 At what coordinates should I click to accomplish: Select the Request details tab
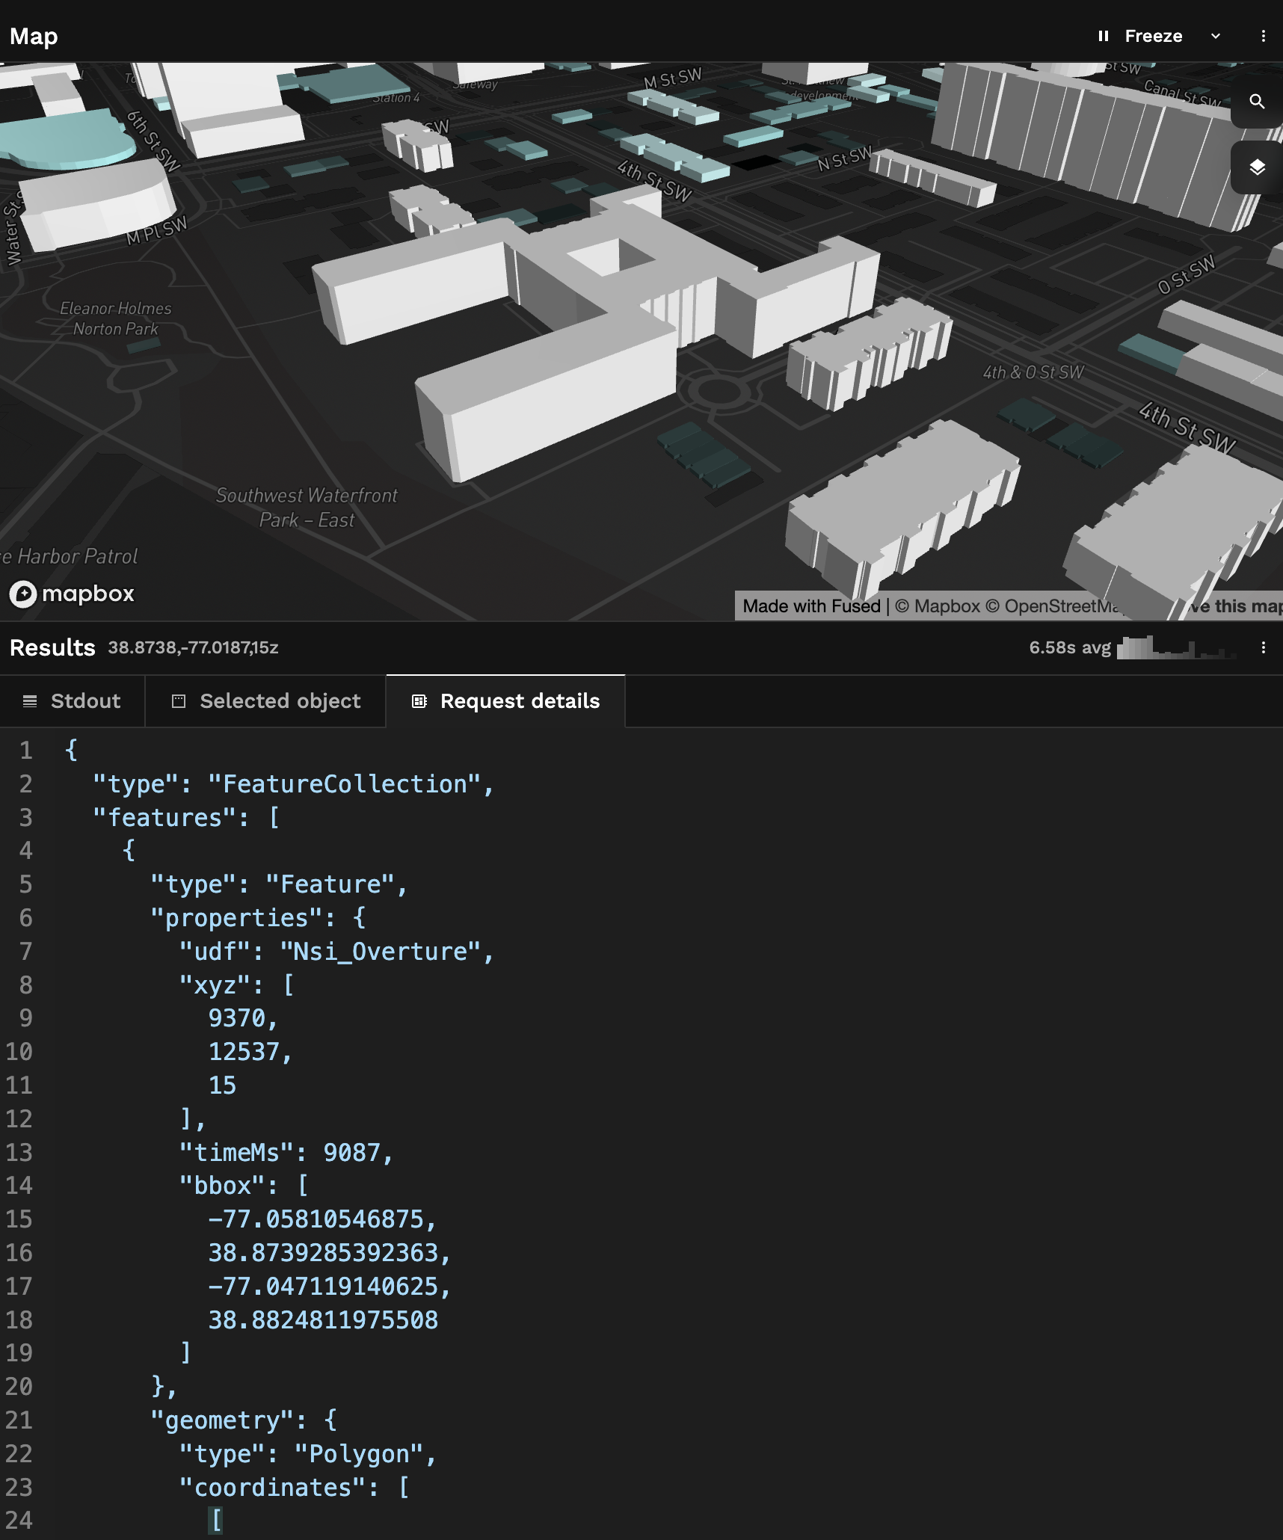click(506, 701)
